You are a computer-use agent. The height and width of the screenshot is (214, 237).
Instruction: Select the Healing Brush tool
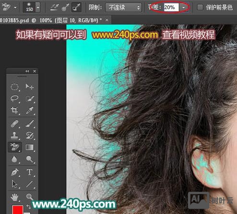[14, 124]
